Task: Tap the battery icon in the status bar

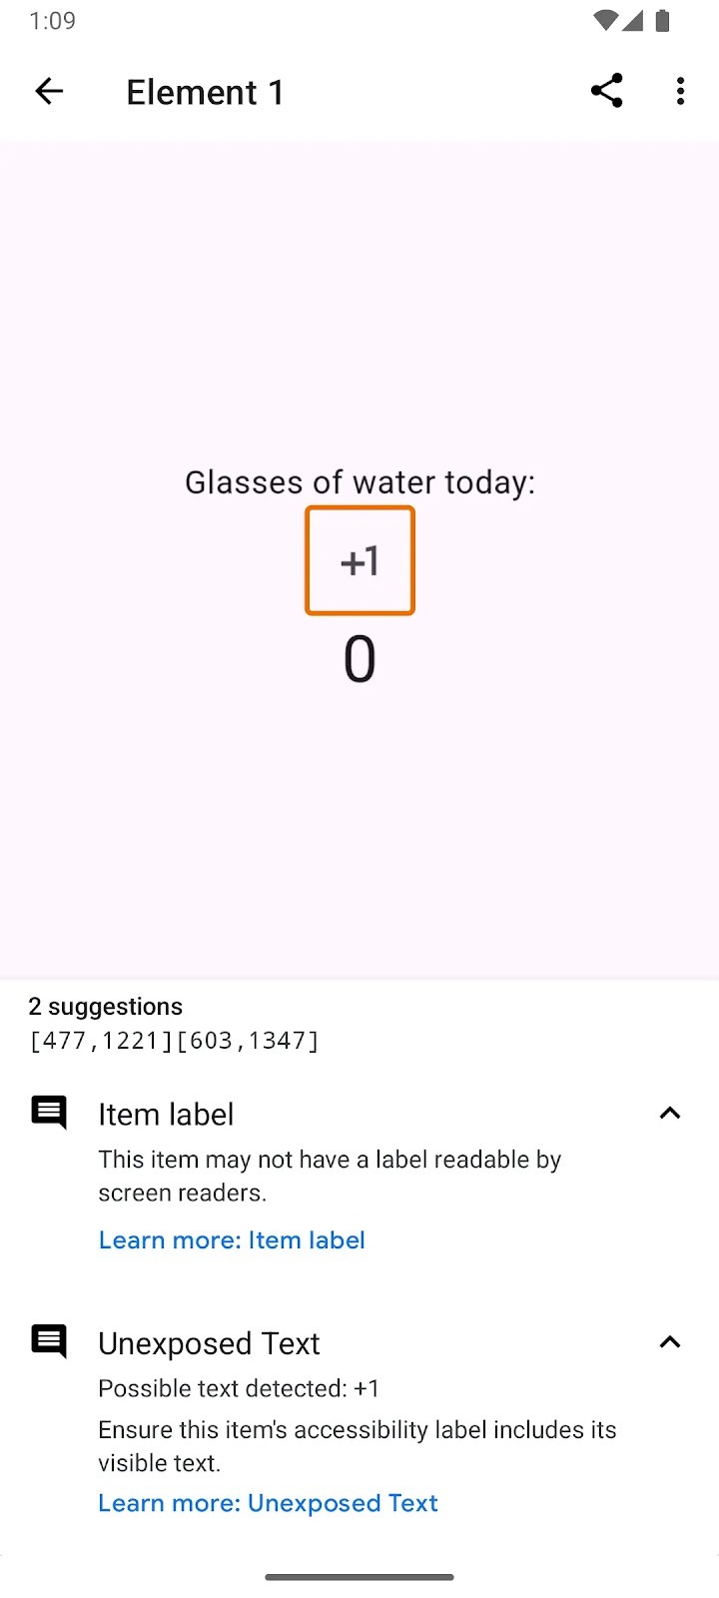Action: pos(662,21)
